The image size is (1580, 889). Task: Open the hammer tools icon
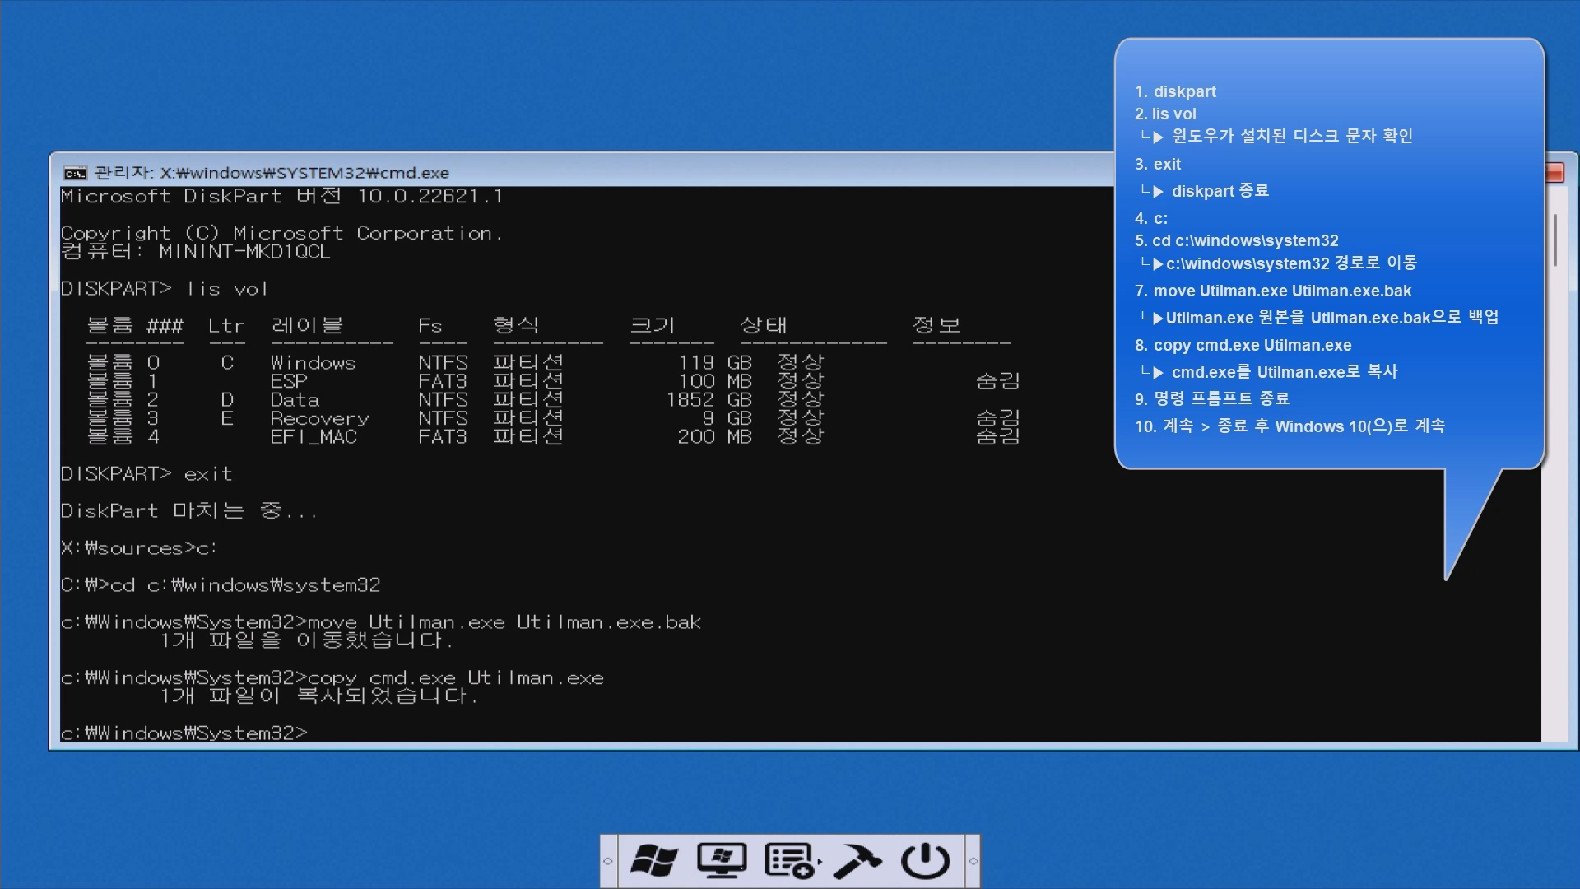coord(857,861)
